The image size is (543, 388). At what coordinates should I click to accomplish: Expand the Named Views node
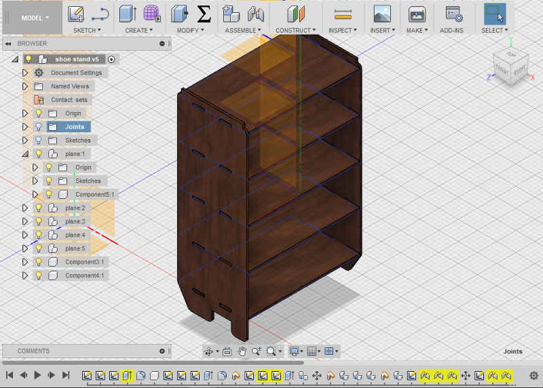(x=25, y=86)
